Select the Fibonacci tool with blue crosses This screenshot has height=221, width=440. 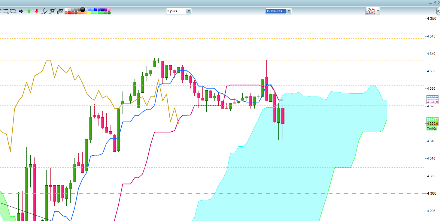[60, 11]
